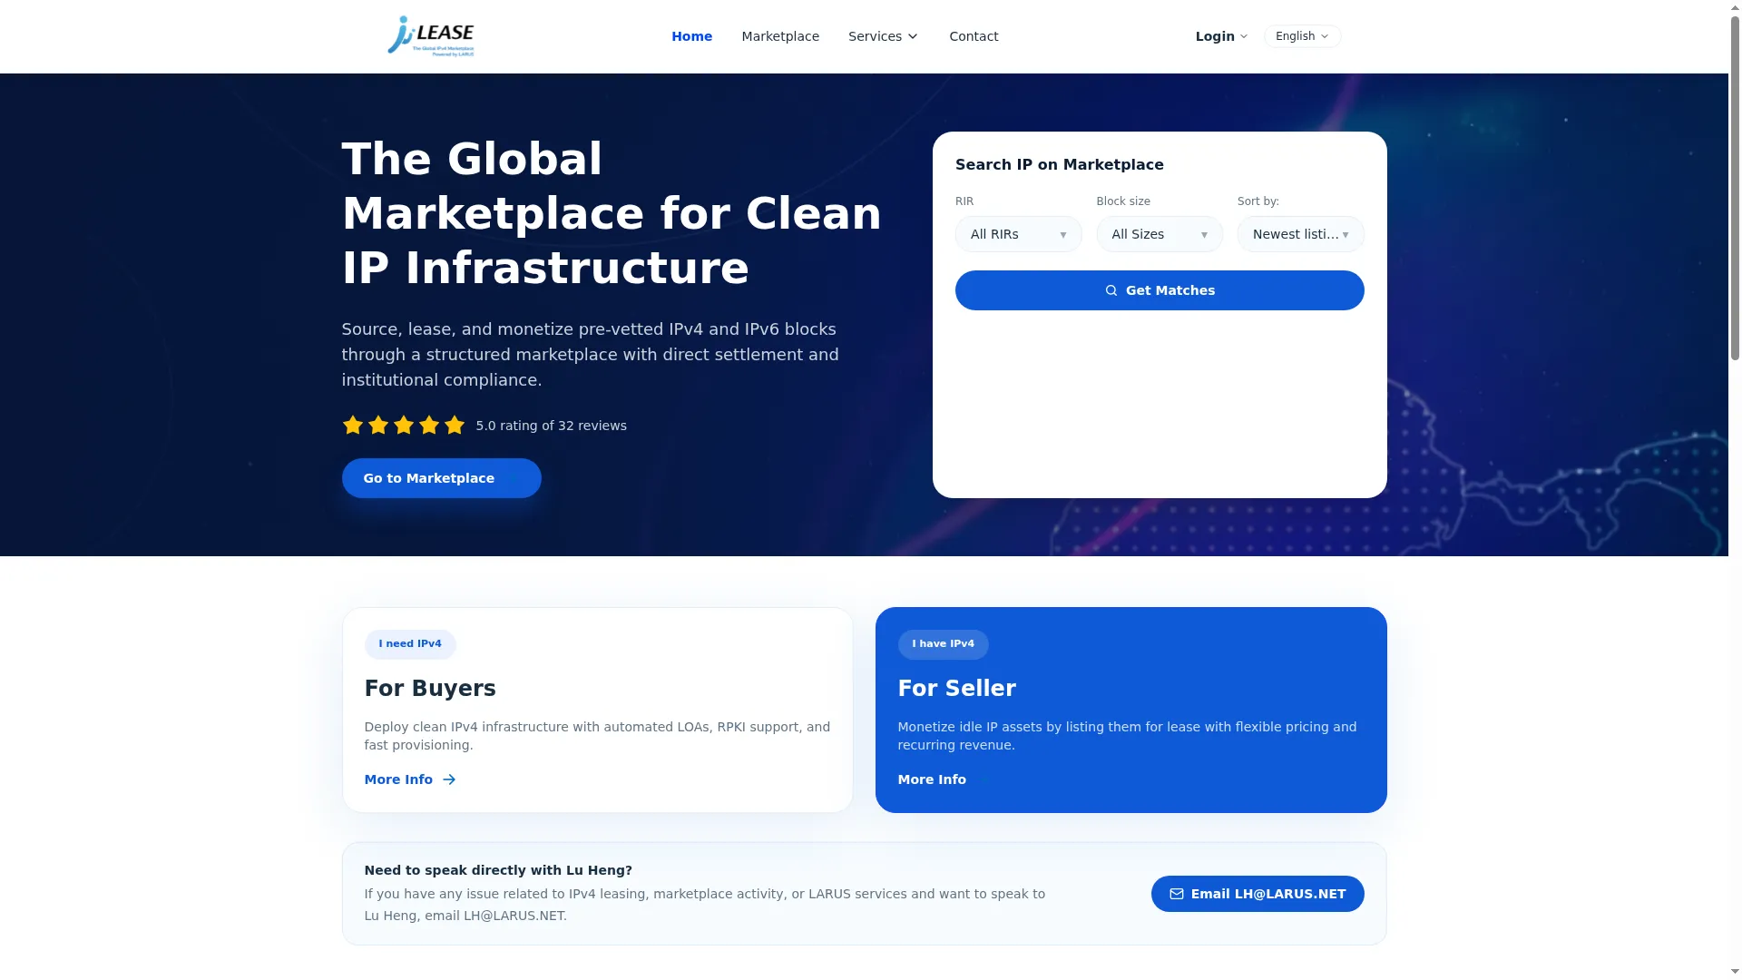The height and width of the screenshot is (980, 1742).
Task: Open the All Sizes block size dropdown
Action: click(x=1160, y=234)
